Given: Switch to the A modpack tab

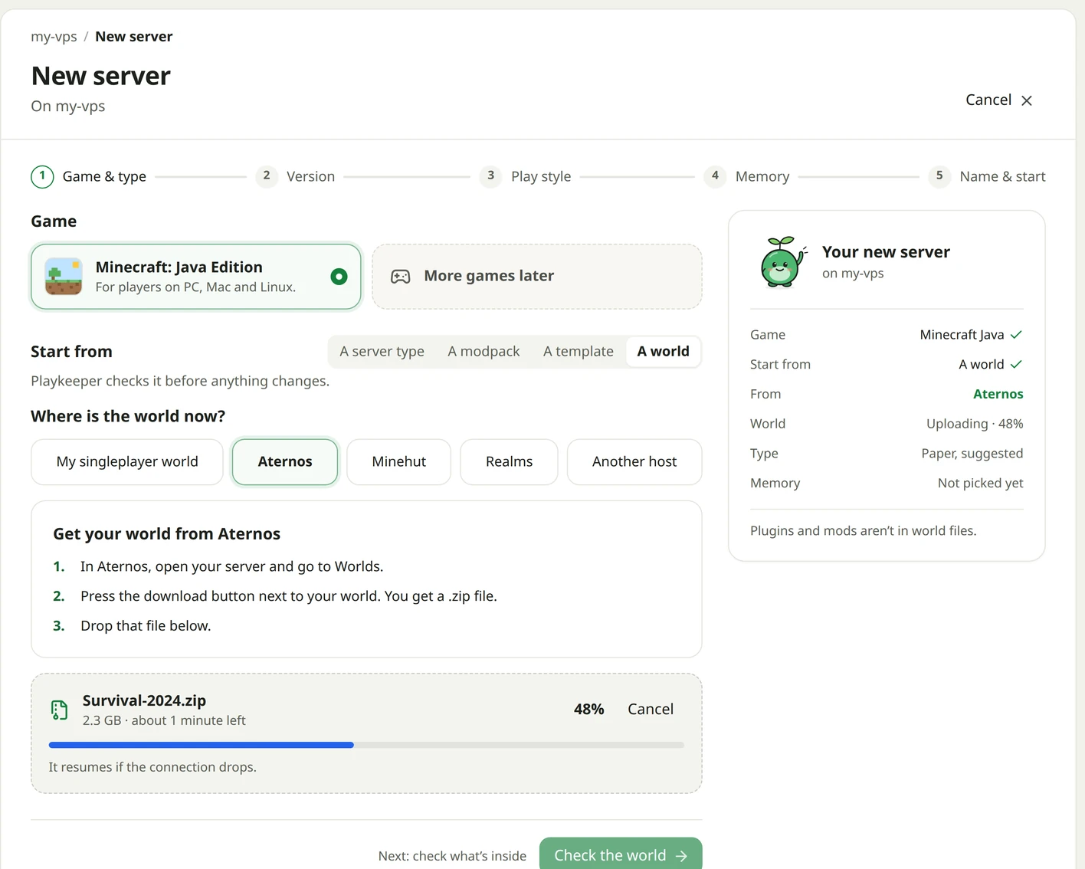Looking at the screenshot, I should click(483, 352).
